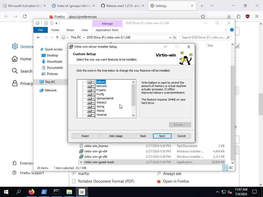Open the Vioinput feature install dropdown
263x197 pixels.
(91, 102)
